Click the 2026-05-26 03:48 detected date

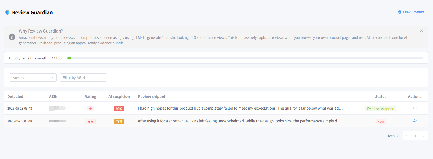point(20,121)
